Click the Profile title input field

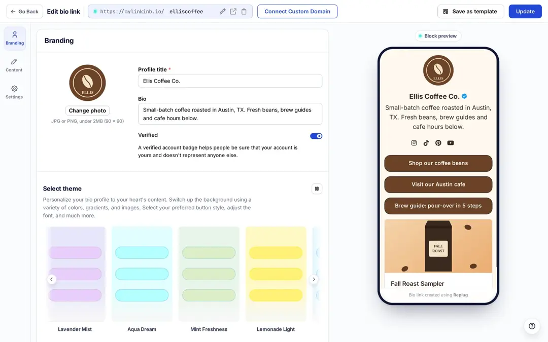point(230,81)
